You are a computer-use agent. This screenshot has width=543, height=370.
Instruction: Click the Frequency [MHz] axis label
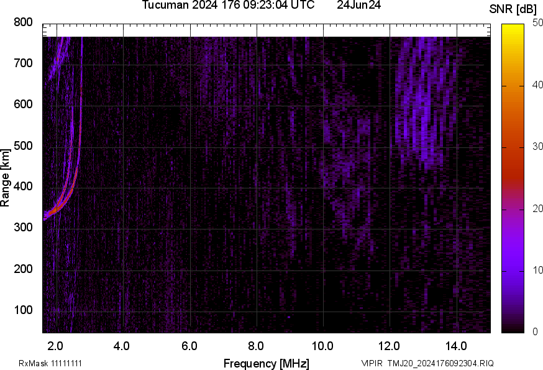click(x=266, y=363)
